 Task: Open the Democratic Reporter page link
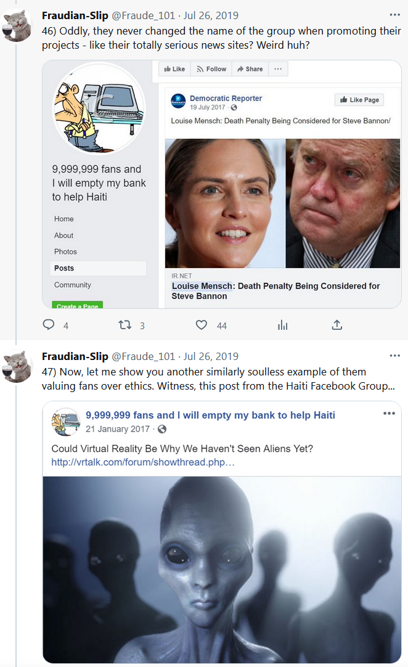[x=226, y=98]
